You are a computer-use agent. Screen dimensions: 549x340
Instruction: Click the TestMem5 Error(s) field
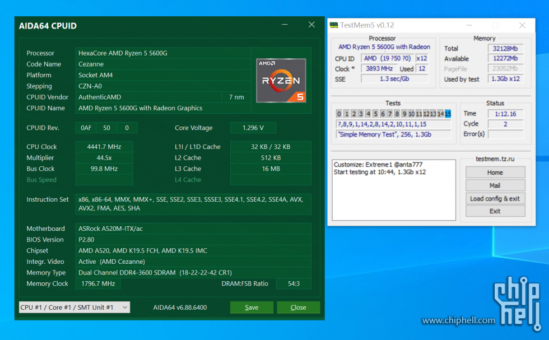[505, 134]
